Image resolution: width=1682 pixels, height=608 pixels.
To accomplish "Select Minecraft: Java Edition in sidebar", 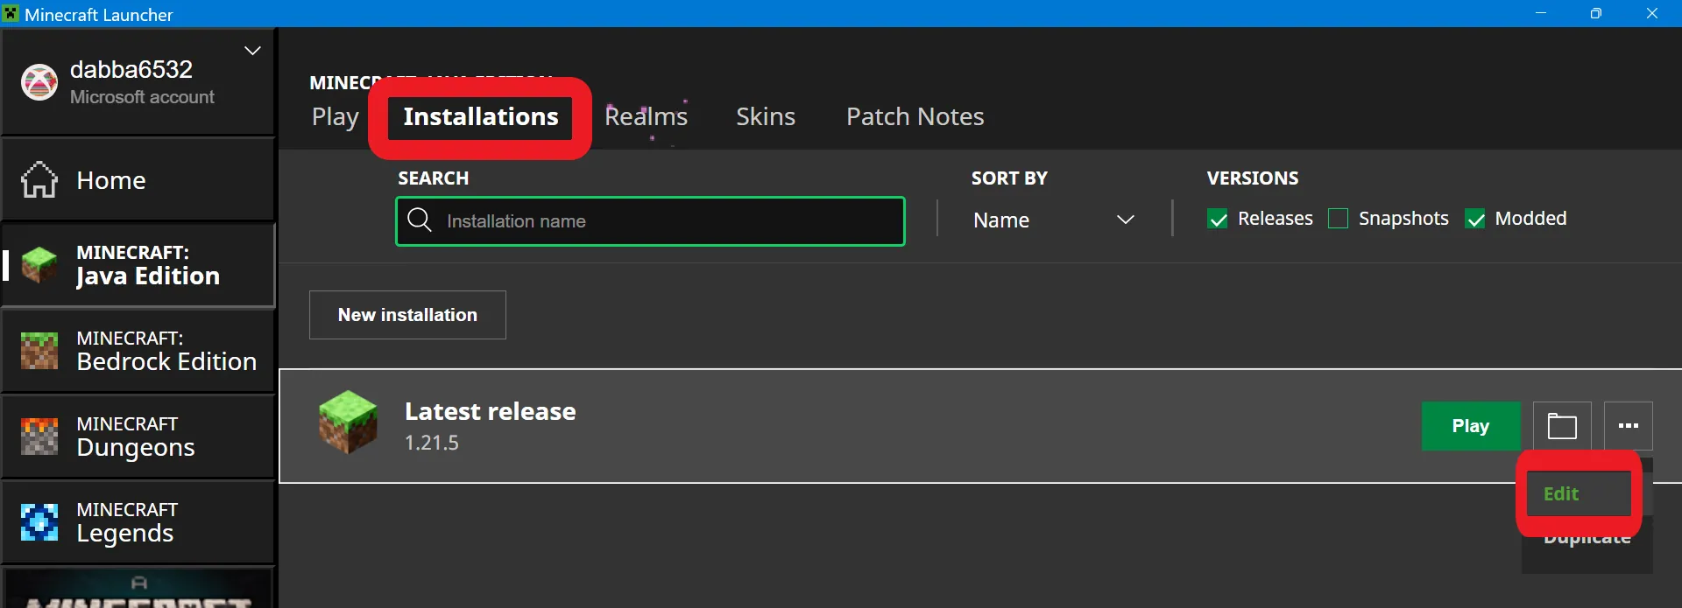I will (x=138, y=265).
